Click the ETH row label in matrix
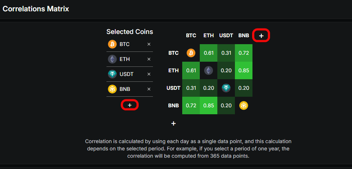The height and width of the screenshot is (169, 352). tap(173, 70)
